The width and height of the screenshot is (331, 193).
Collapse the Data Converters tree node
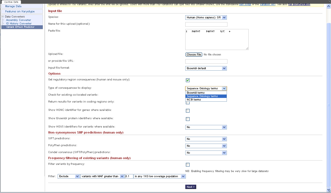point(3,17)
